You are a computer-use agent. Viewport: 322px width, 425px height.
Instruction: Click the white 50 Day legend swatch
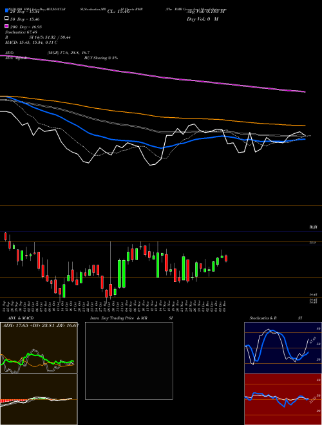[6, 19]
